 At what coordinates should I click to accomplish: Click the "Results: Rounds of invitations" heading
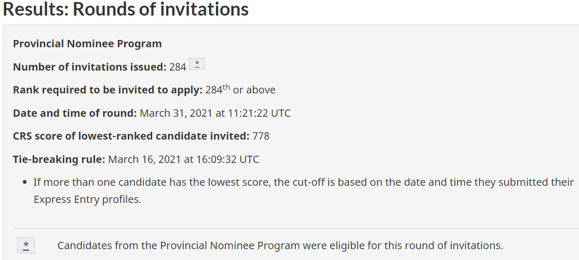coord(126,9)
